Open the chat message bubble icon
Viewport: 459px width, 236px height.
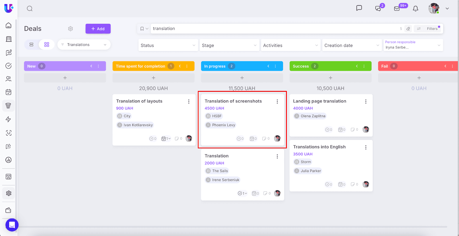359,8
